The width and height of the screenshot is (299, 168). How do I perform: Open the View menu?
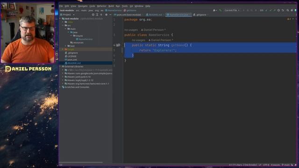pyautogui.click(x=73, y=6)
